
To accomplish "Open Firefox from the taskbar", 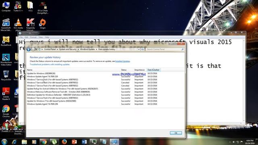I will click(x=64, y=142).
